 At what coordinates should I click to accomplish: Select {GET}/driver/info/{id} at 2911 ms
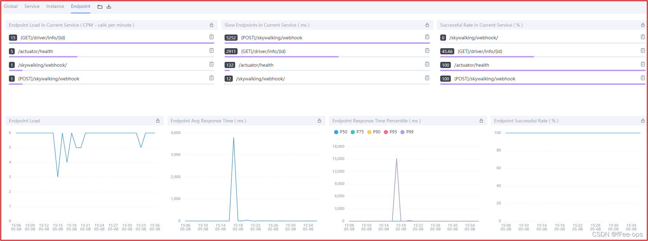[263, 51]
